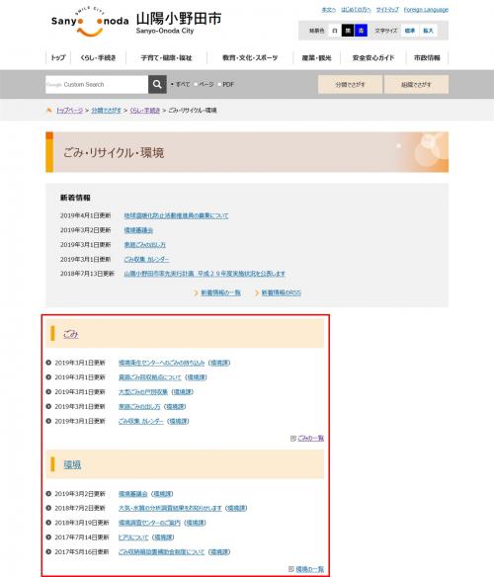Viewport: 494px width, 577px height.
Task: Click the list icon beside 環境の一覧
Action: pyautogui.click(x=291, y=569)
